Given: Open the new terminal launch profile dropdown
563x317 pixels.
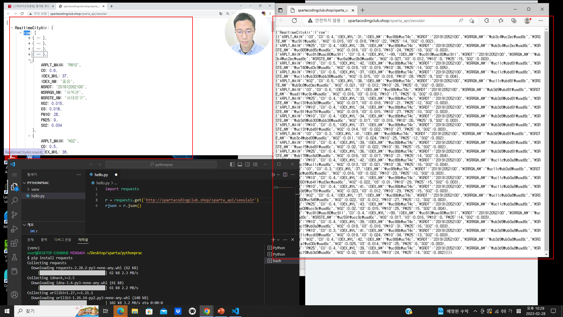Looking at the screenshot, I should 278,240.
